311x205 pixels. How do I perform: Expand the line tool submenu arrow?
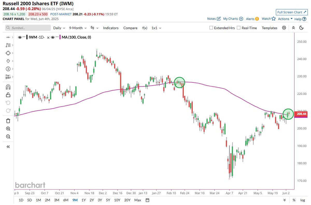pyautogui.click(x=12, y=37)
